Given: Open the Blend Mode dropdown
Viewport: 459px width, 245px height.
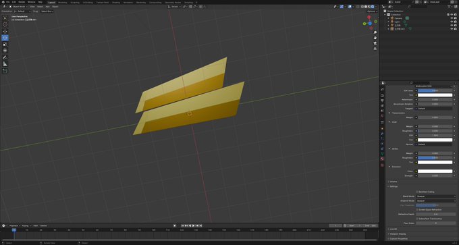Looking at the screenshot, I should (x=436, y=196).
